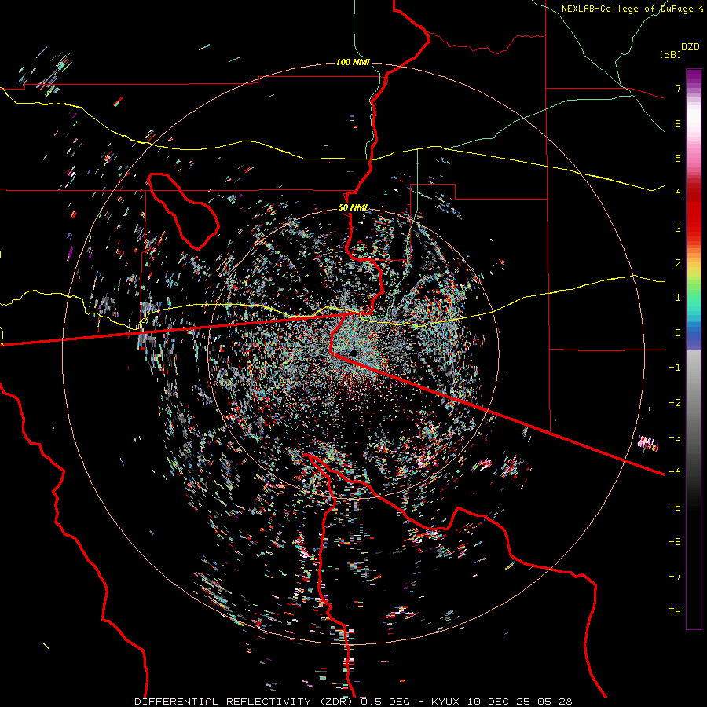Screen dimensions: 707x707
Task: Click the "7" tick on the color scale
Action: (x=678, y=89)
